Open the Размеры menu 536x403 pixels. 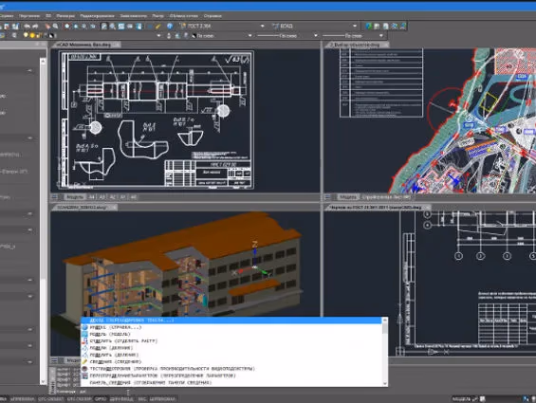click(x=65, y=16)
